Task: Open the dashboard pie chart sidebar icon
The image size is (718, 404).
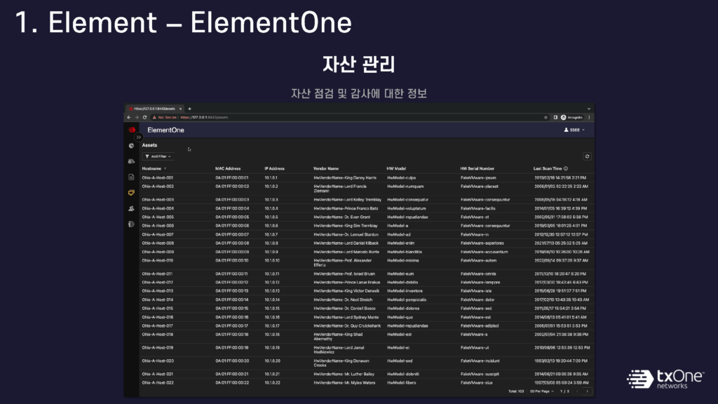Action: pyautogui.click(x=131, y=146)
